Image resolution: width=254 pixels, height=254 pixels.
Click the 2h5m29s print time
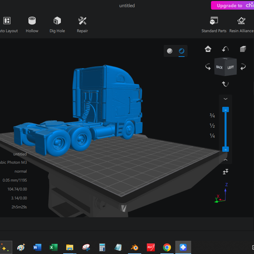click(19, 207)
